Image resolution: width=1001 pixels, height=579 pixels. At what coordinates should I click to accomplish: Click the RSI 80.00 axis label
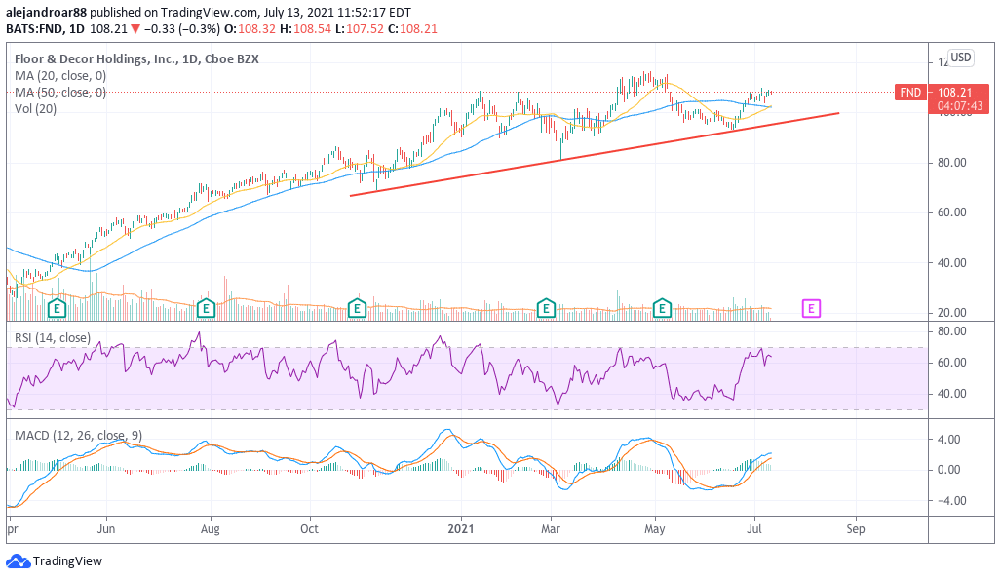pyautogui.click(x=951, y=331)
